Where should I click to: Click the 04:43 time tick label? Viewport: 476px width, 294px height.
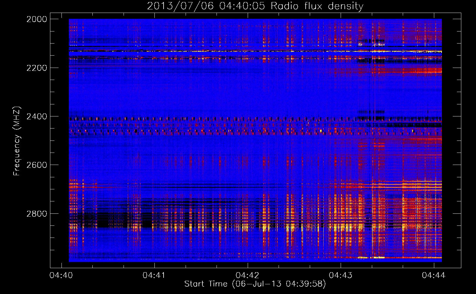341,275
